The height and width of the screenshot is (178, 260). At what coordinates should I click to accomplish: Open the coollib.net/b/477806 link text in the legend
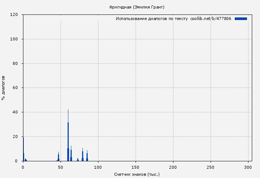point(211,19)
